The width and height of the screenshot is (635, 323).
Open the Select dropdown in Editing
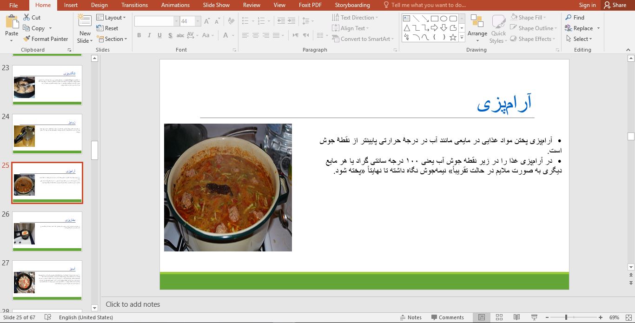pyautogui.click(x=579, y=39)
